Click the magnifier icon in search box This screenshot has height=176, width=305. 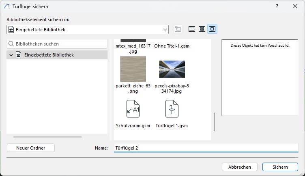point(11,44)
